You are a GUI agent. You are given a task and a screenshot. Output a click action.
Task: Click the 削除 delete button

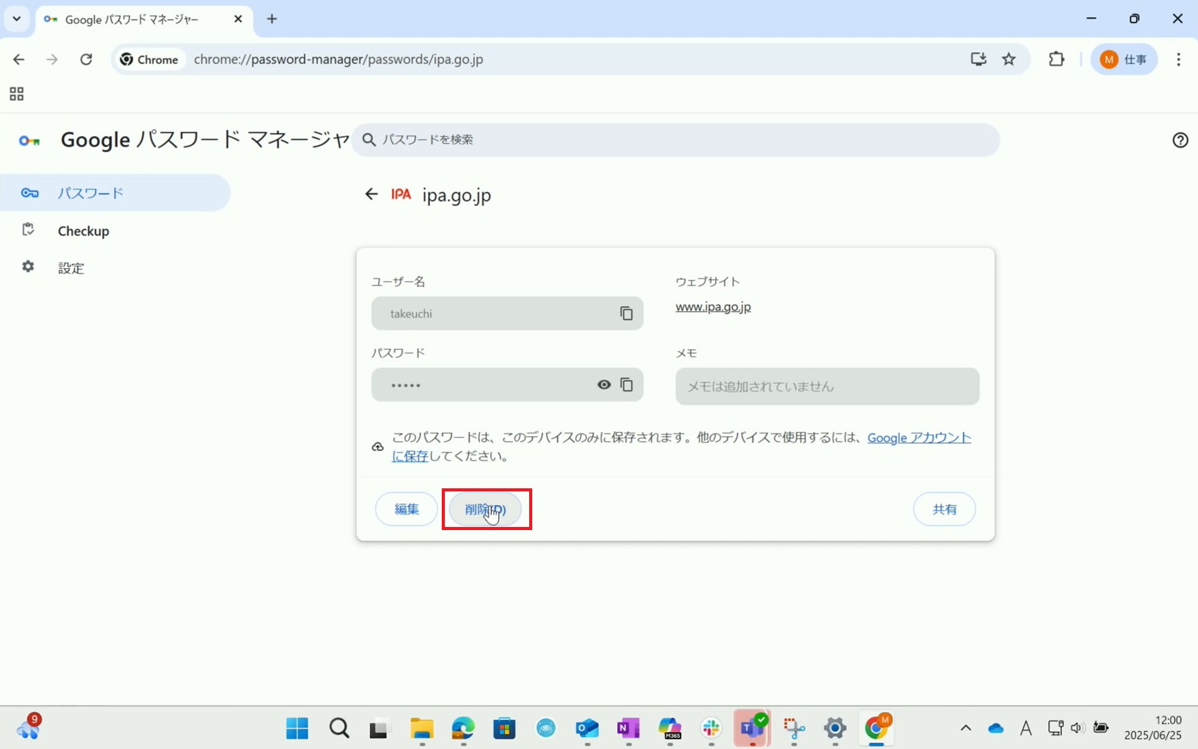[485, 509]
